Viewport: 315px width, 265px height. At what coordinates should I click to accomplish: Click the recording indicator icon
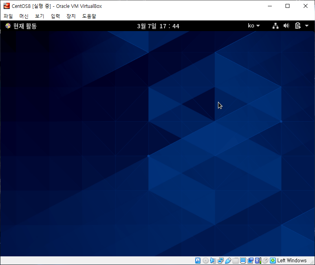(x=251, y=261)
